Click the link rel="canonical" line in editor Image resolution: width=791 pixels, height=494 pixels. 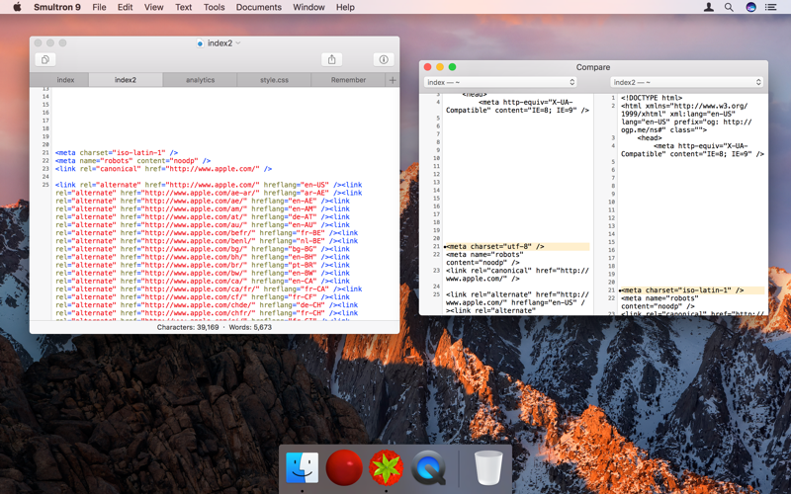click(x=164, y=169)
